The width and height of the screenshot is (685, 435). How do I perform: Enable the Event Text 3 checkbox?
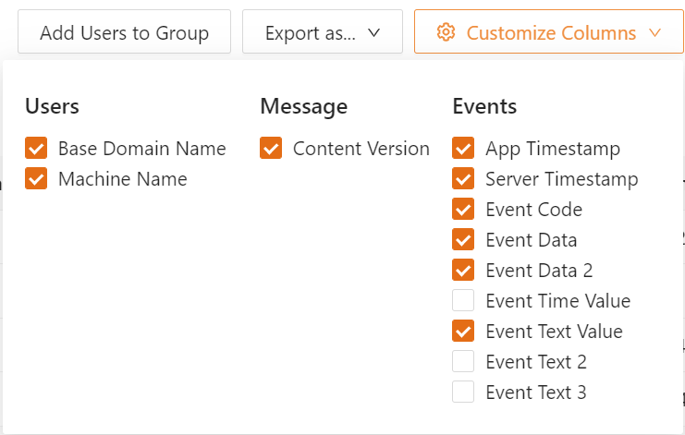(x=463, y=392)
